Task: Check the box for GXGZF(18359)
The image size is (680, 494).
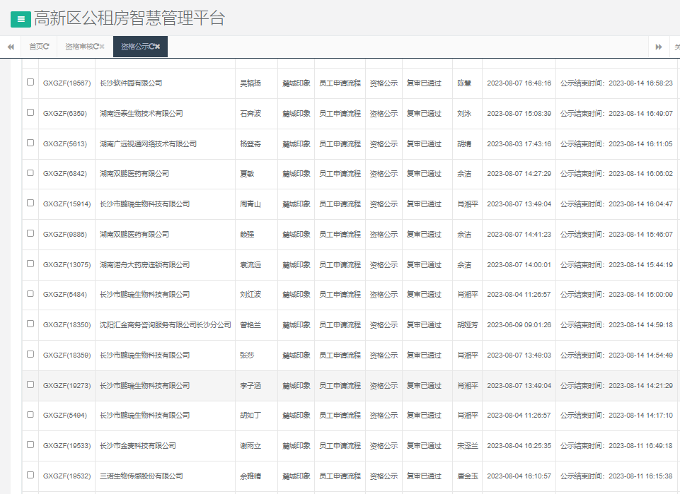Action: click(30, 354)
